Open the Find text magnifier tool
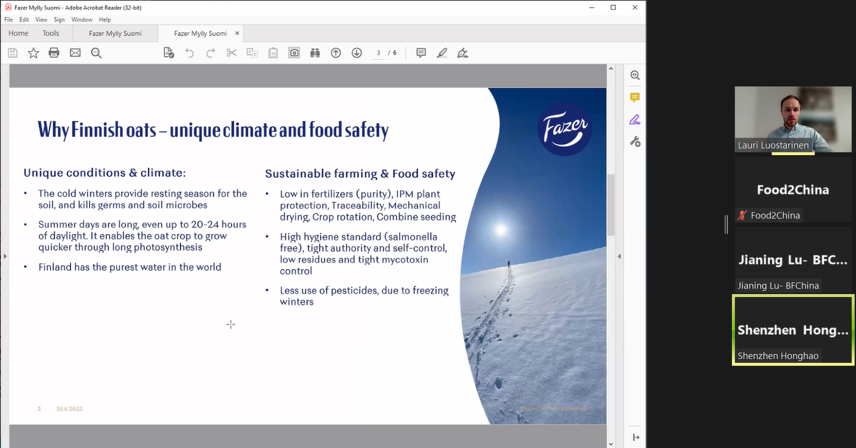 (x=97, y=53)
